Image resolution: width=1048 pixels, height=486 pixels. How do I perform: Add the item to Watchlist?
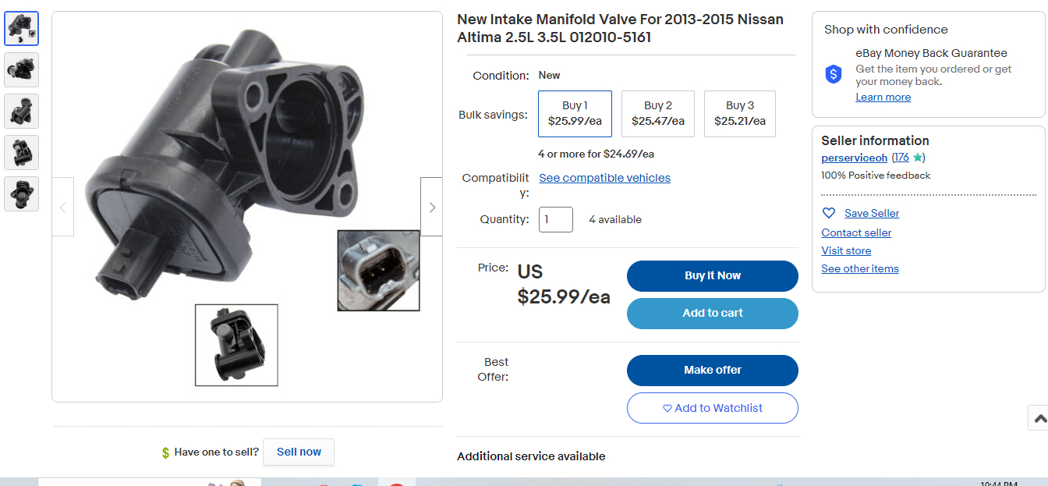click(x=712, y=408)
